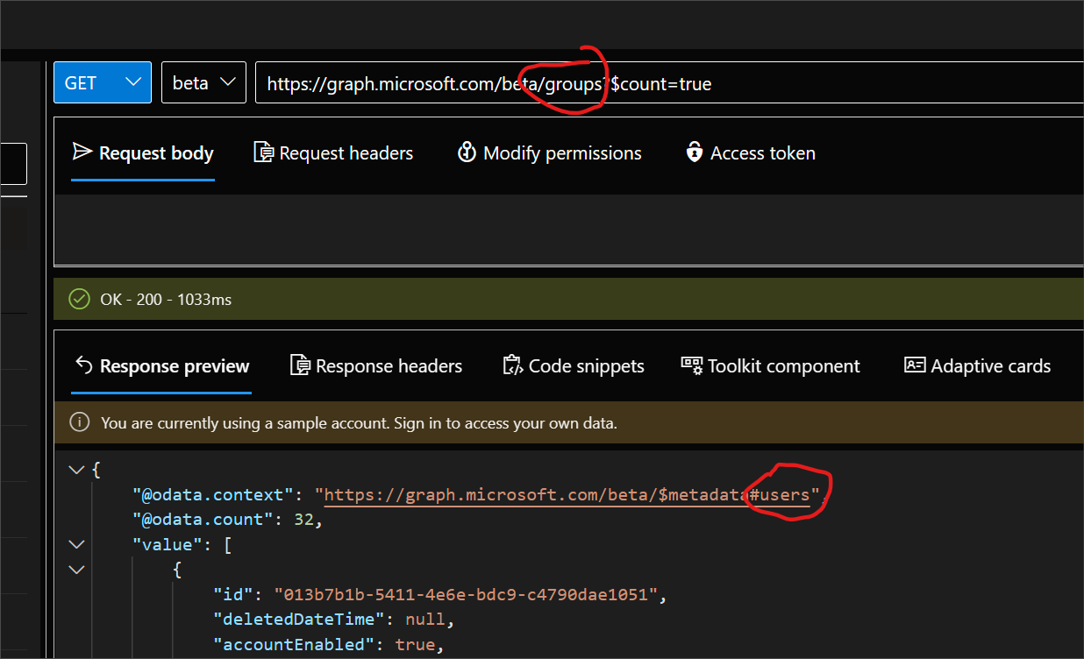
Task: Click the green success checkmark icon
Action: tap(78, 299)
